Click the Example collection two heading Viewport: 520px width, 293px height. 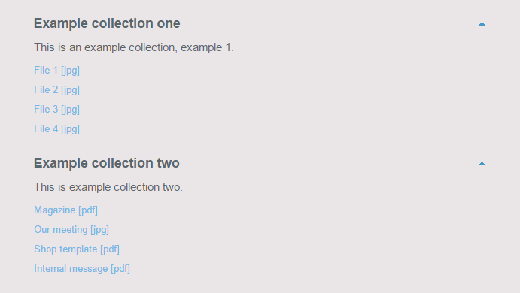(x=107, y=163)
